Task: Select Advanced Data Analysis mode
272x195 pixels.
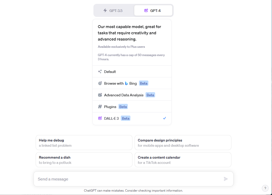Action: coord(132,95)
